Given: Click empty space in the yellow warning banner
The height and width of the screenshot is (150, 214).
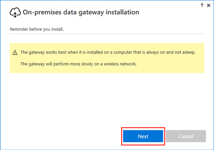Looking at the screenshot, I should point(171,65).
